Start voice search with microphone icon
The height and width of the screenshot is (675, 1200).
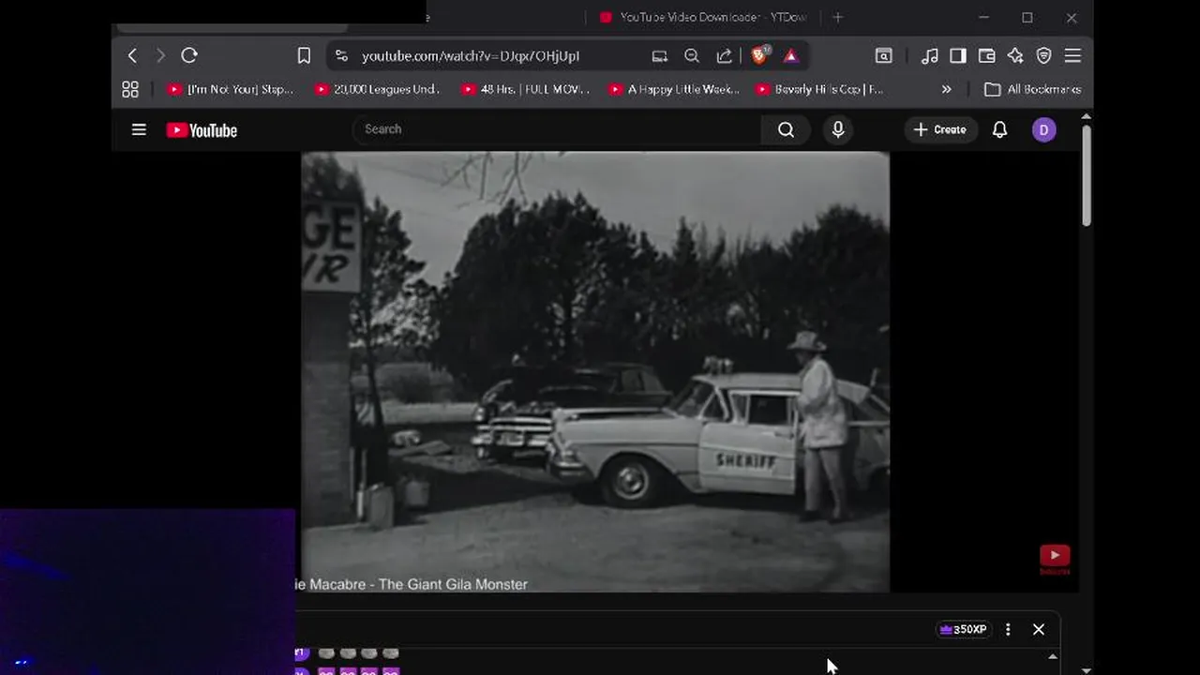838,130
